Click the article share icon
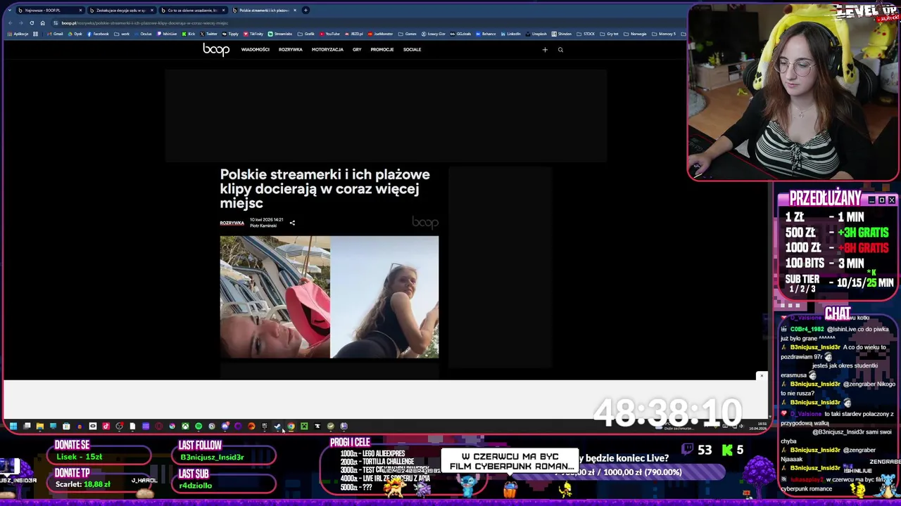 tap(292, 223)
